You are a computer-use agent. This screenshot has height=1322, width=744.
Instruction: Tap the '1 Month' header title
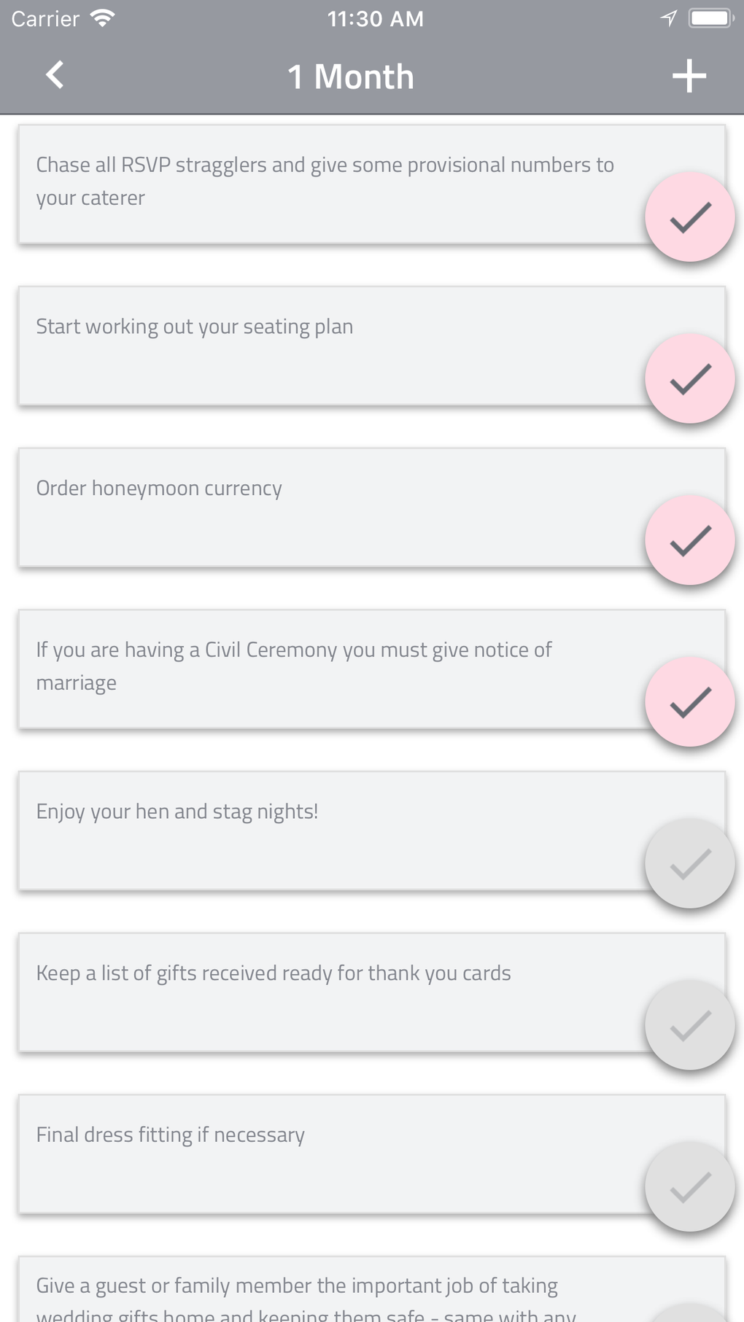click(351, 77)
